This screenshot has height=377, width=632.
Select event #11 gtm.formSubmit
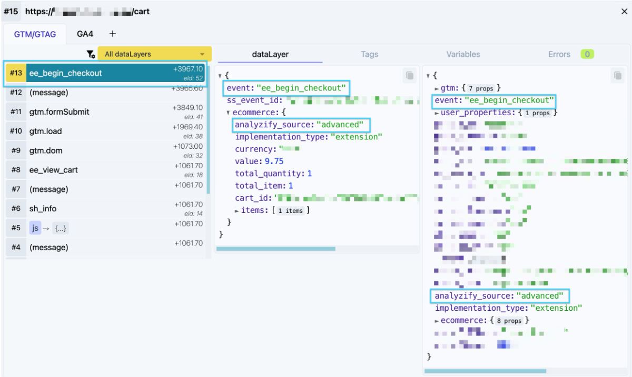105,112
